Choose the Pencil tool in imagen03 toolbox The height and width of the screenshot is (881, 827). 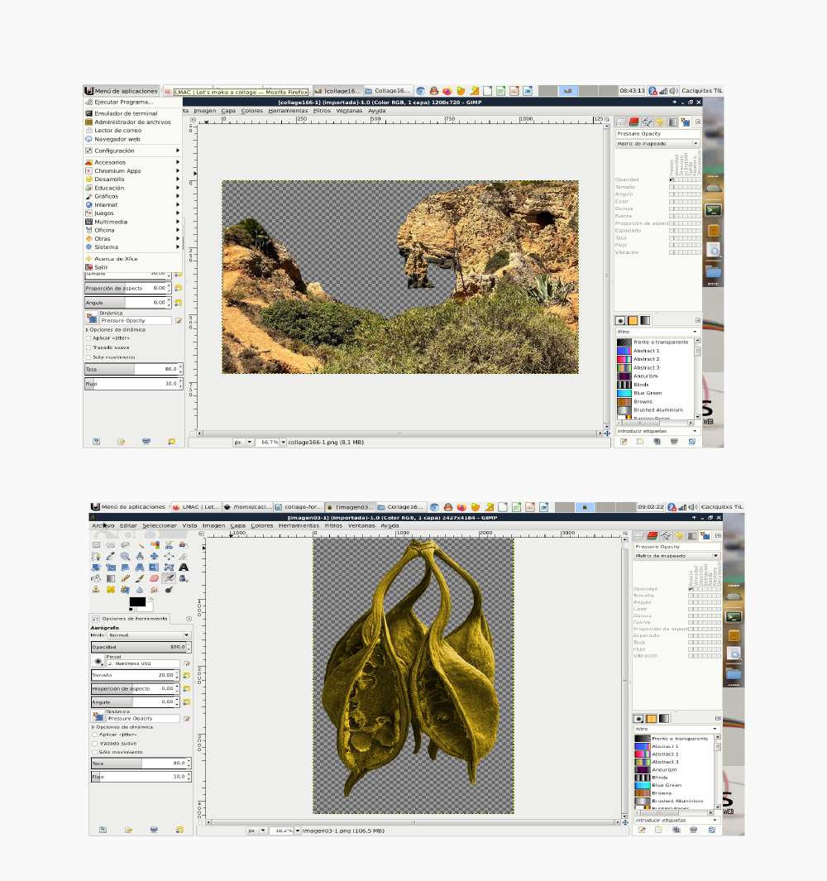click(x=125, y=578)
